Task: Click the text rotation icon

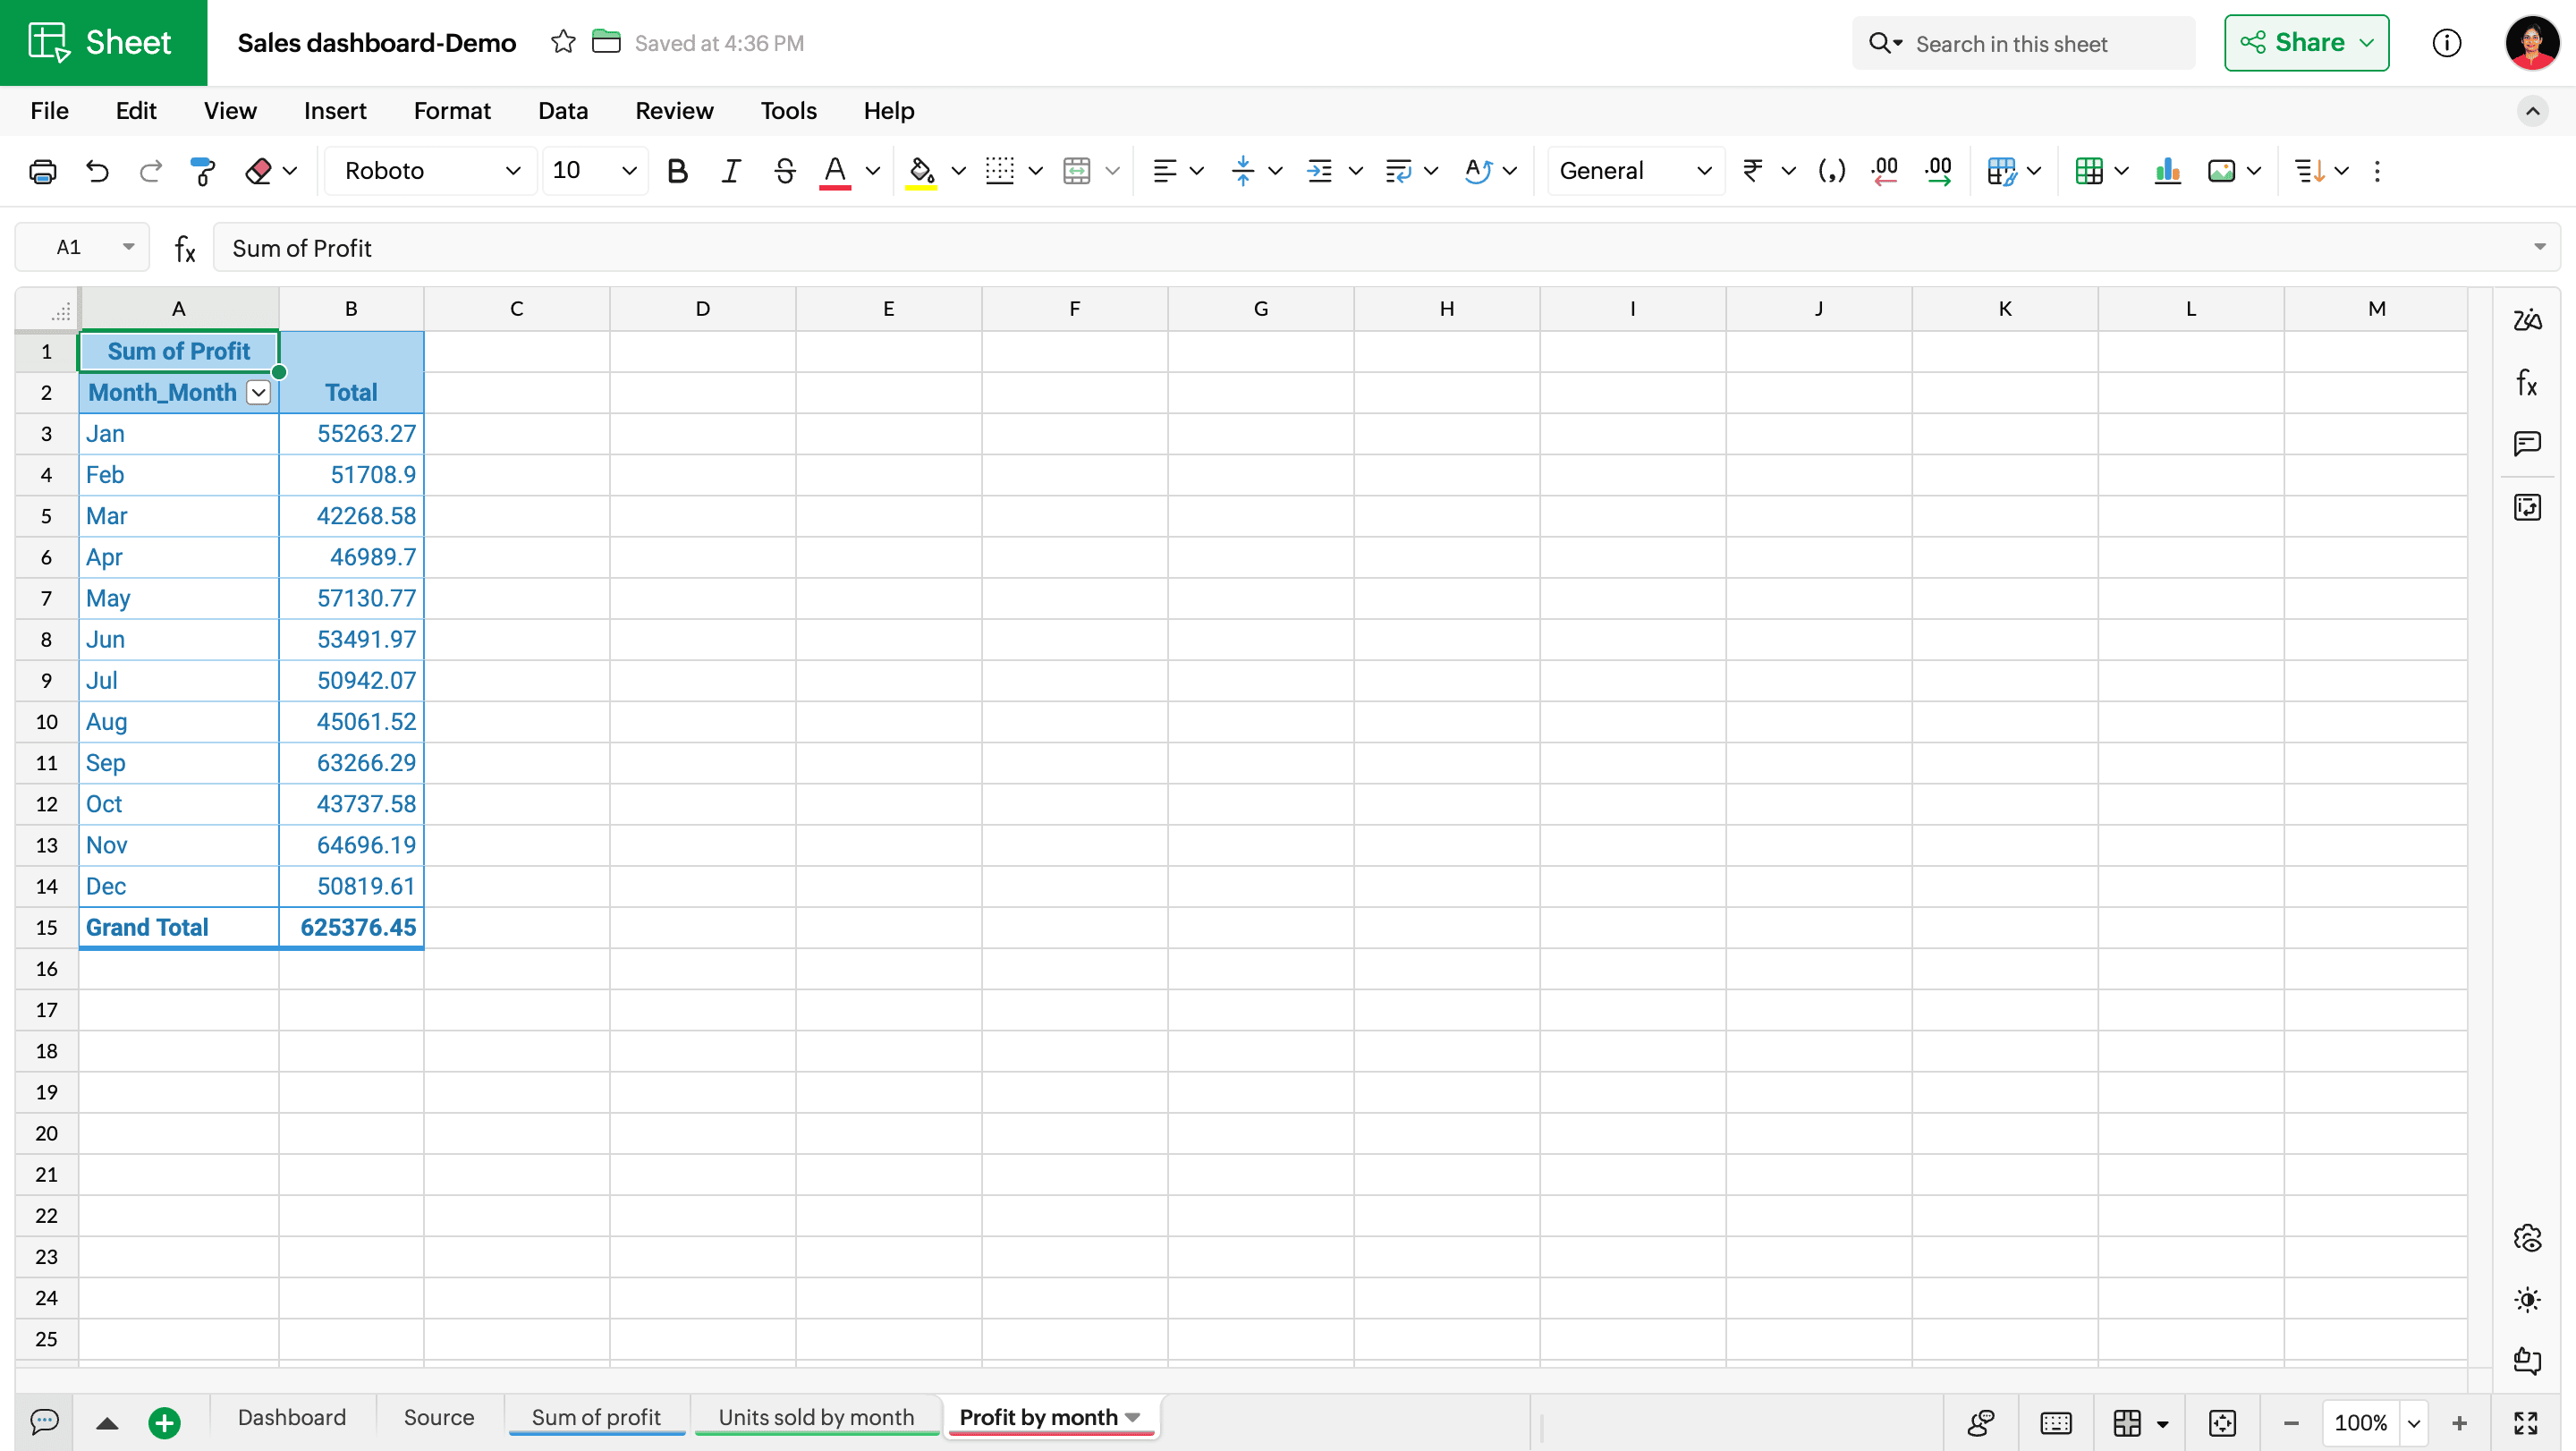Action: (1478, 171)
